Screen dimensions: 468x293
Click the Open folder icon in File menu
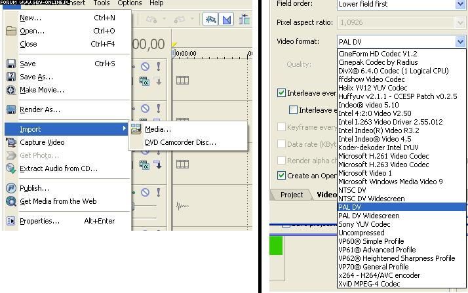point(11,31)
